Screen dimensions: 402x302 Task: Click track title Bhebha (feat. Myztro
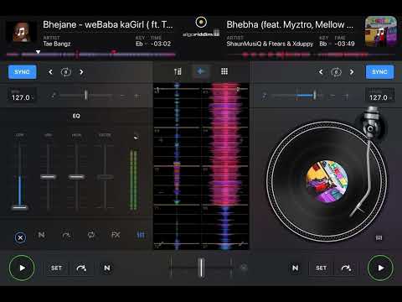[290, 24]
